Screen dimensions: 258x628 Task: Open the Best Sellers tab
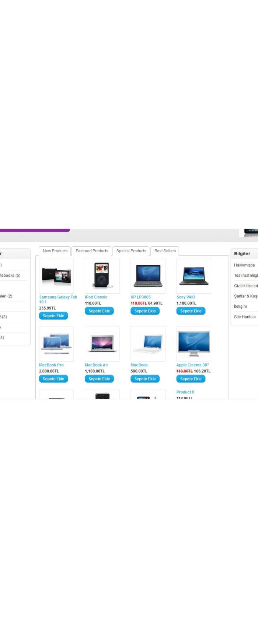(165, 251)
